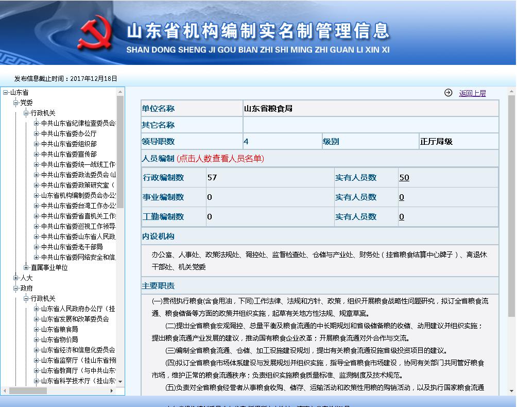Click the 领导职数 value 4
Screen dimensions: 517x407
pyautogui.click(x=246, y=142)
